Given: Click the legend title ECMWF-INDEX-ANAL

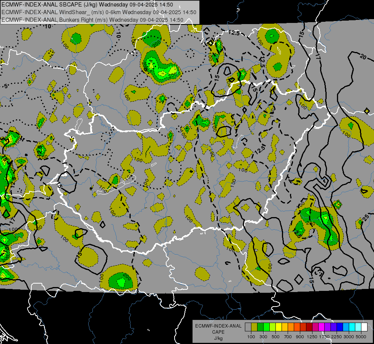Looking at the screenshot, I should (218, 326).
